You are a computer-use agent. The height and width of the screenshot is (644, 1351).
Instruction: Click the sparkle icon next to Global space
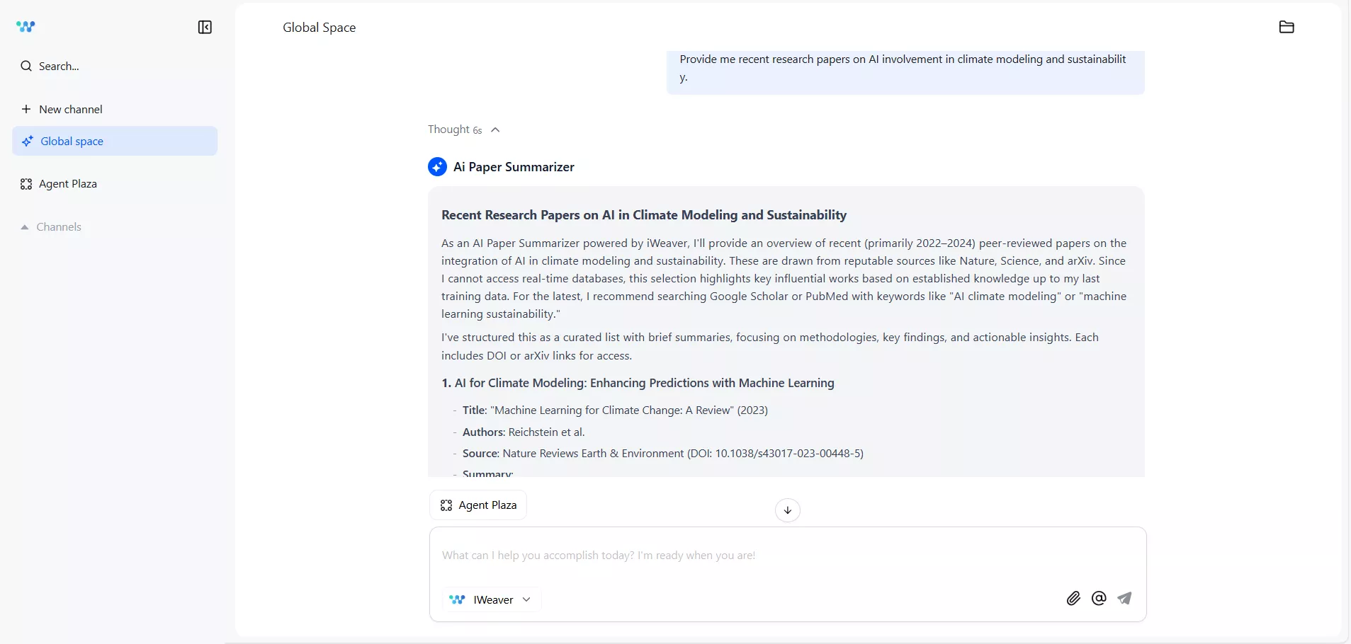28,141
